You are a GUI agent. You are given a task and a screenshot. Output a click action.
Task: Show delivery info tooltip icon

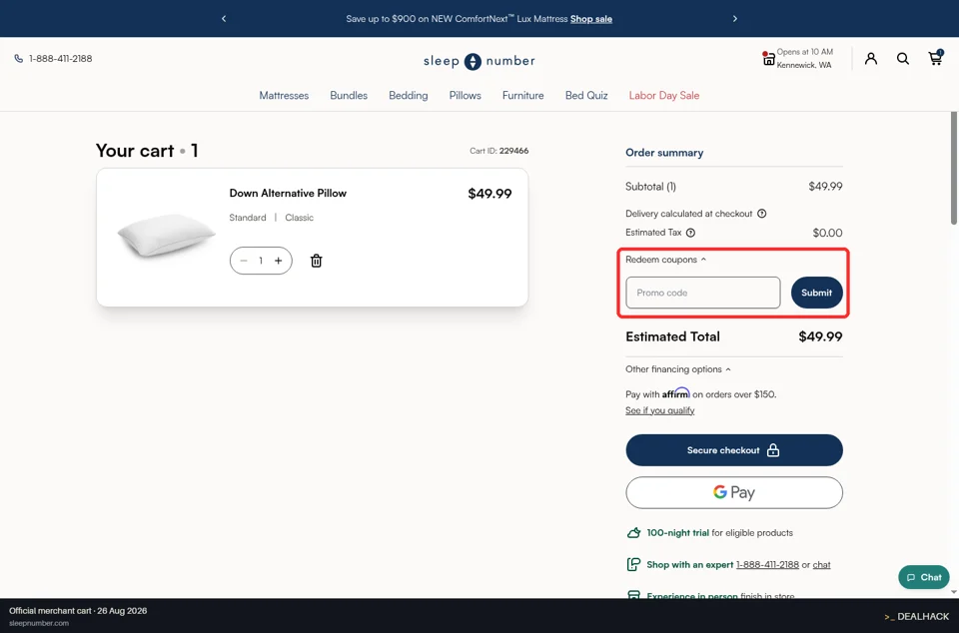pyautogui.click(x=762, y=214)
